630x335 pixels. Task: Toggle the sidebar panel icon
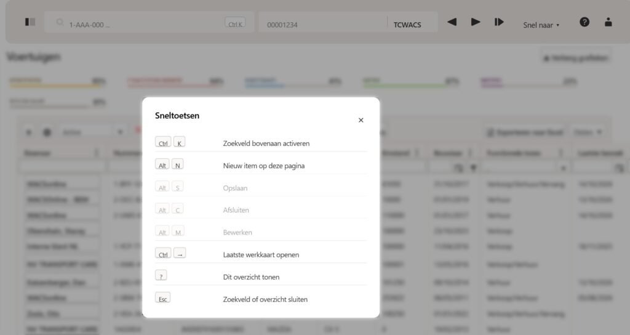point(30,22)
